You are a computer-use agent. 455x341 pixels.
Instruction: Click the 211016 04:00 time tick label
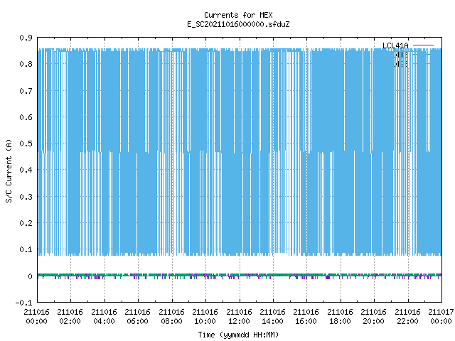point(104,316)
